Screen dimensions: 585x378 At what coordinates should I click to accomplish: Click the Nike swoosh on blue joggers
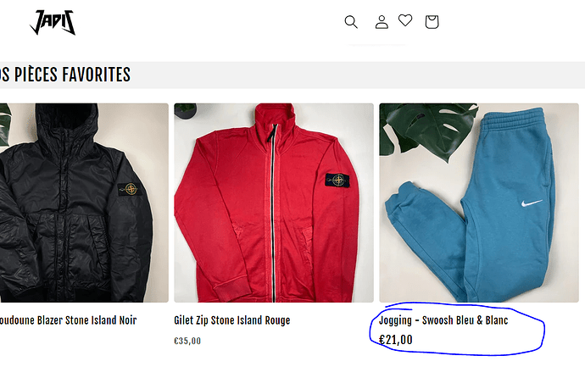(532, 204)
